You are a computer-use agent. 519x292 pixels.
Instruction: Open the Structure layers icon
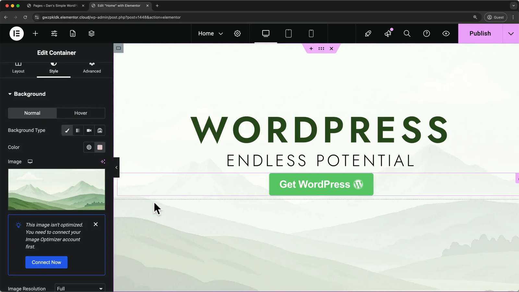(91, 33)
